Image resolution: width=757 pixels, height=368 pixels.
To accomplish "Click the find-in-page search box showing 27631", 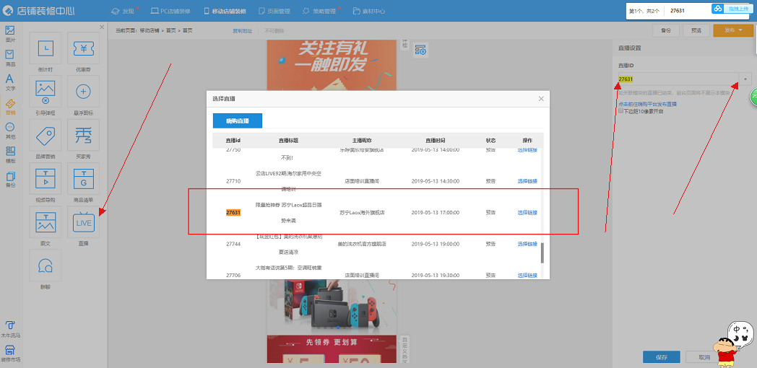I will pos(688,10).
